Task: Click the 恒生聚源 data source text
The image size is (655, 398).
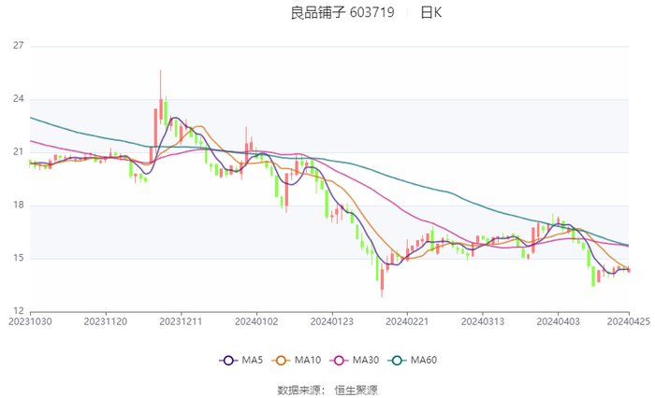Action: pos(357,390)
